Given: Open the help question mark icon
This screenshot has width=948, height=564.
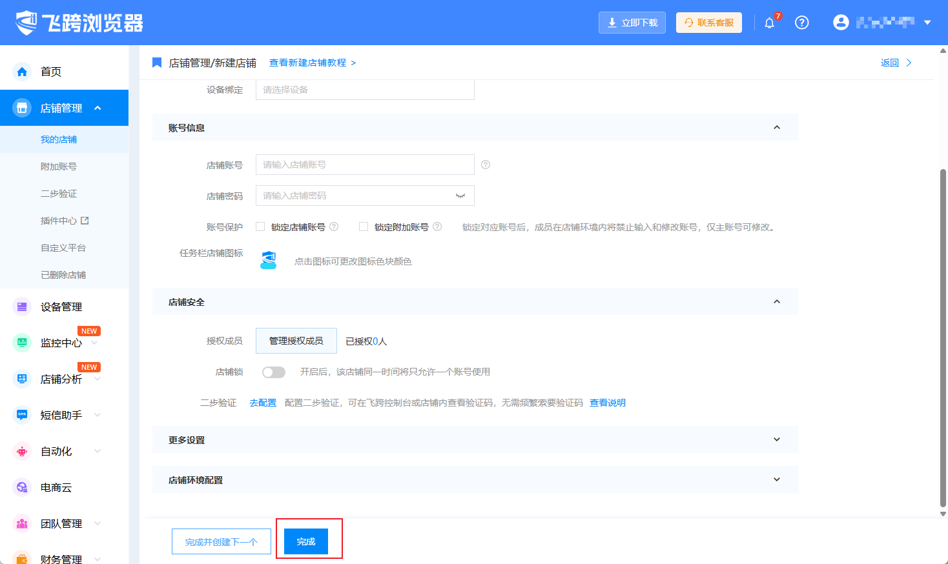Looking at the screenshot, I should point(801,23).
